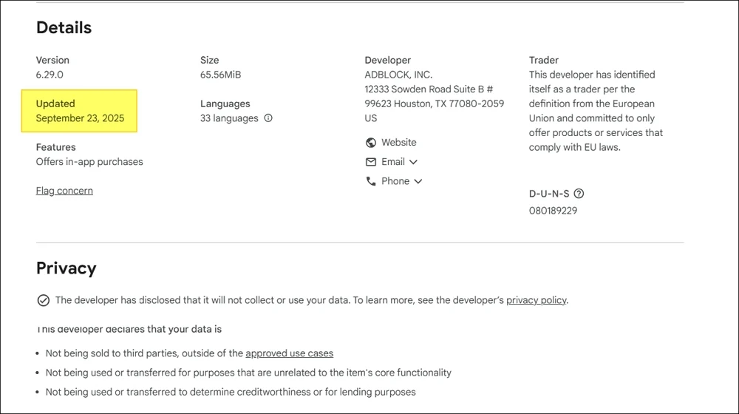Expand the Email chevron arrow

[x=413, y=162]
